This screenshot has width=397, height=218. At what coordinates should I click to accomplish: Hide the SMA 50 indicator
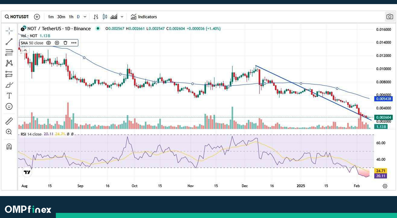click(x=48, y=43)
